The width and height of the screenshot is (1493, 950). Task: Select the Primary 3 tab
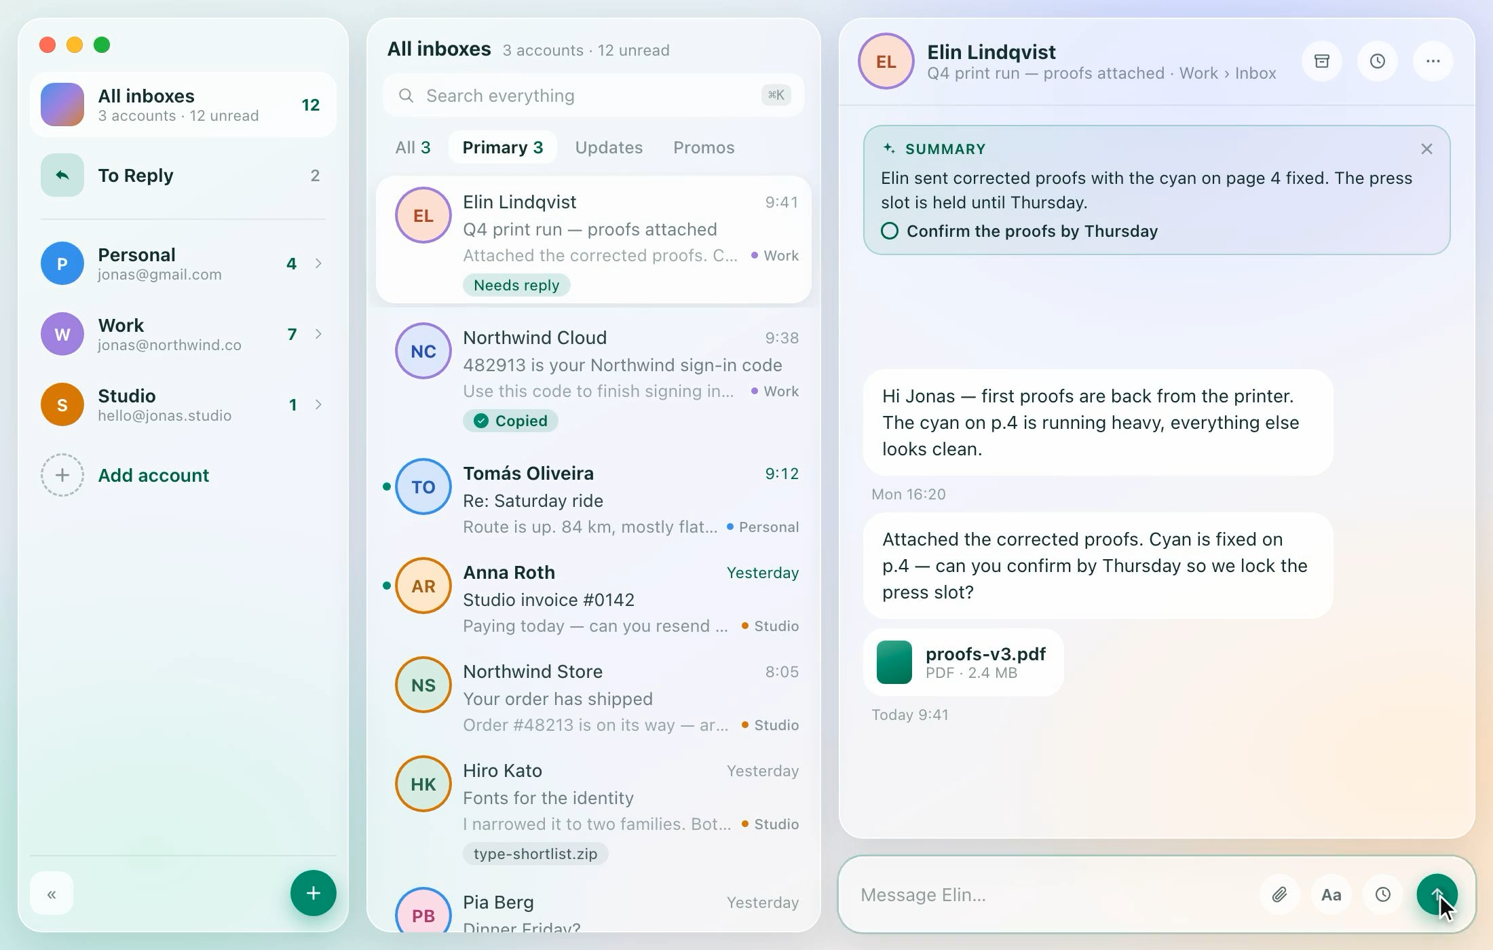pos(503,147)
